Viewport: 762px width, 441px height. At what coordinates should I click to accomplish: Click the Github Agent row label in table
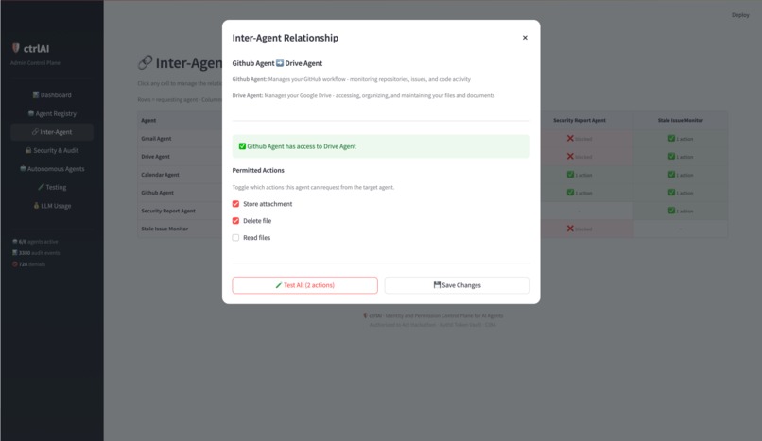pos(157,193)
